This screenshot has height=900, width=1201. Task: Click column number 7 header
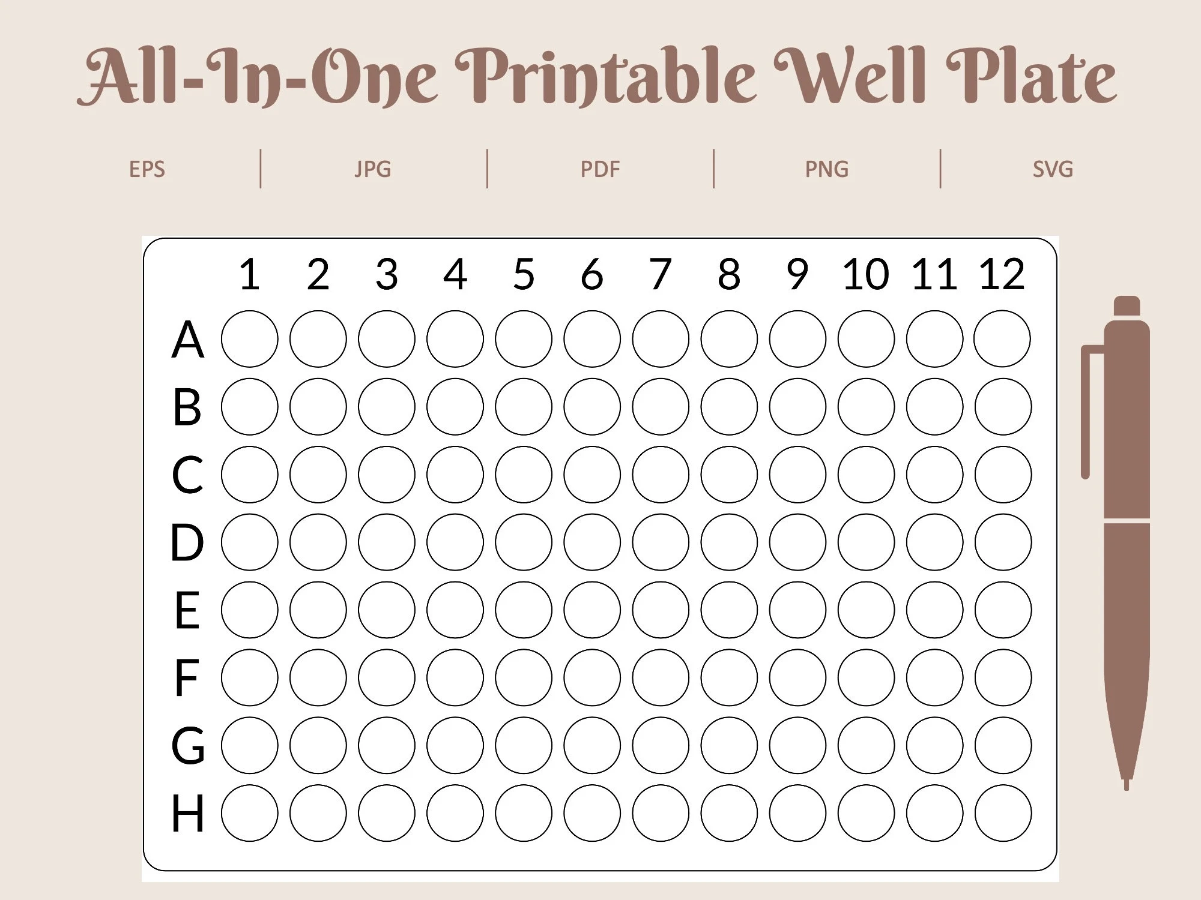point(661,275)
